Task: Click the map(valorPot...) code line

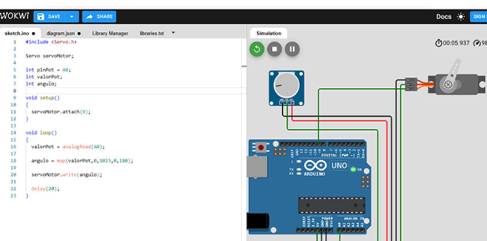Action: tap(82, 161)
